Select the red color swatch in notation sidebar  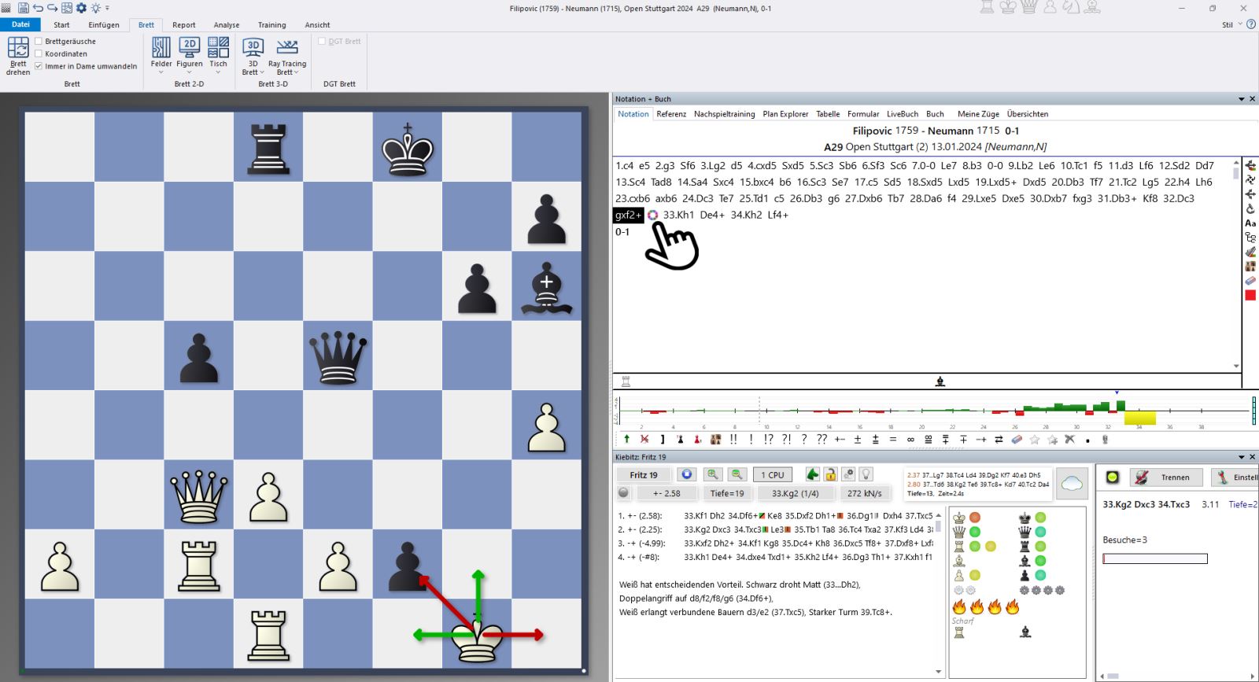1250,296
